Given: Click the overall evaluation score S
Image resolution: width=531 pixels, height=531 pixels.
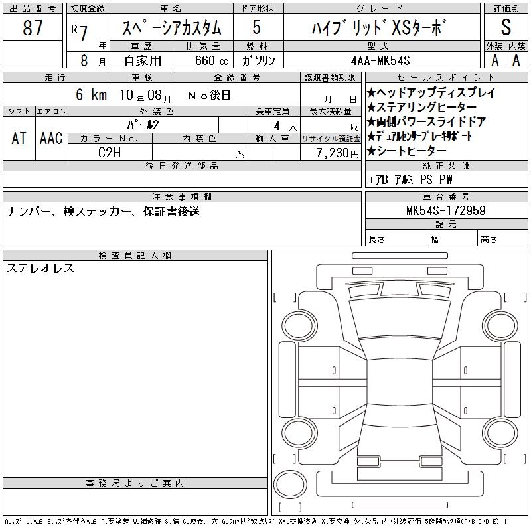Looking at the screenshot, I should coord(506,29).
